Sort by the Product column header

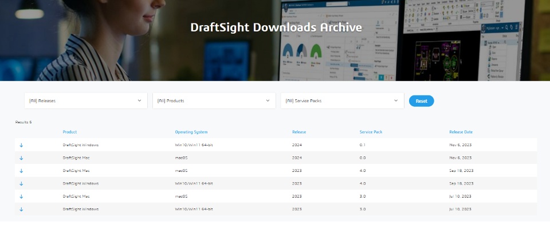70,132
